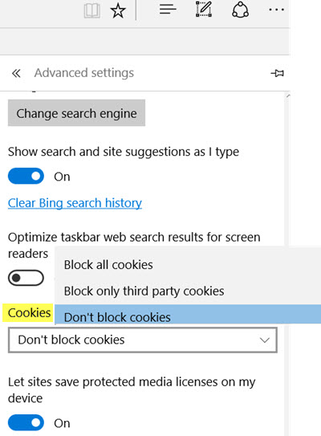The height and width of the screenshot is (436, 321).
Task: Make a Web Note pen icon
Action: click(x=204, y=9)
